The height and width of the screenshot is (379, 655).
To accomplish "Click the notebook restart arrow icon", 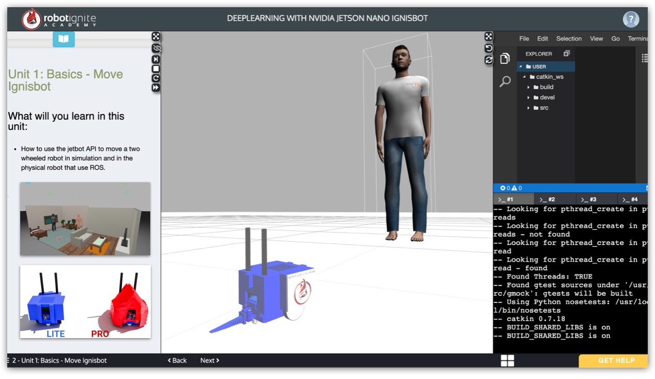I will 156,78.
